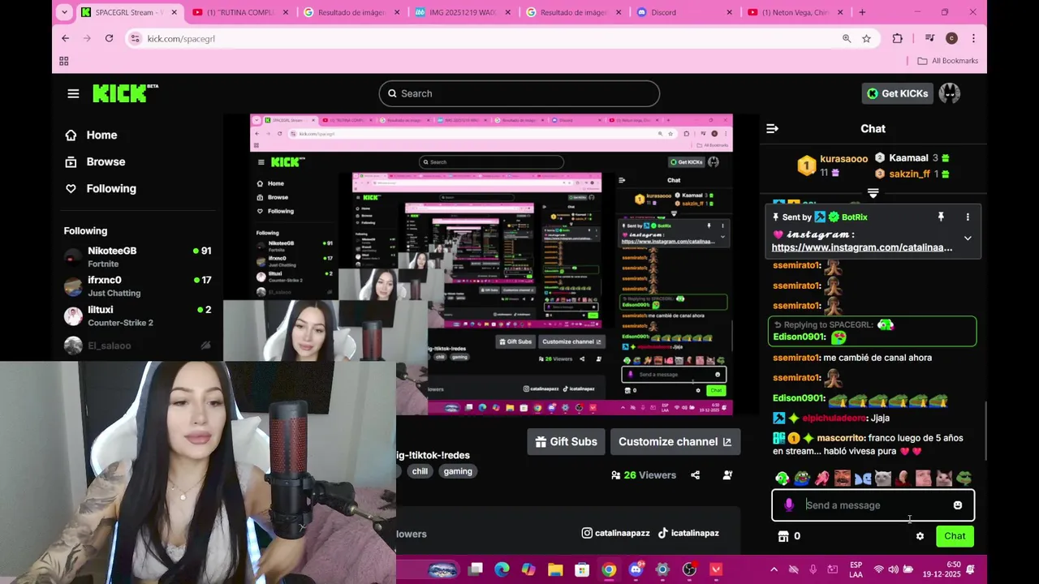Screen dimensions: 1039x584
Task: Select the chill tag
Action: point(420,471)
